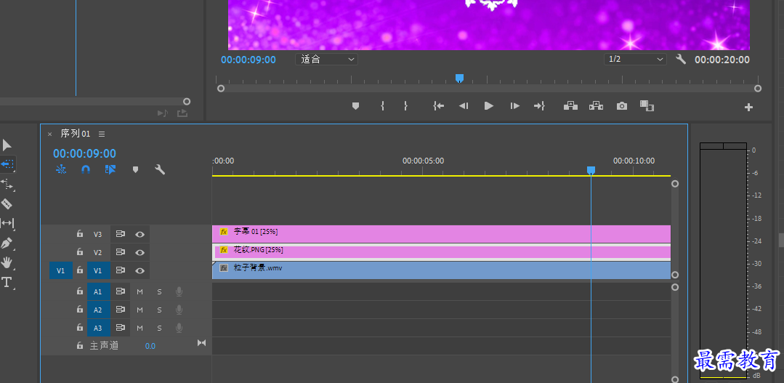Step back one frame
This screenshot has height=383, width=784.
[x=464, y=106]
